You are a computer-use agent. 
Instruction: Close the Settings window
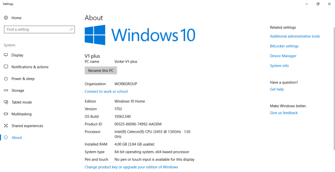click(x=329, y=4)
